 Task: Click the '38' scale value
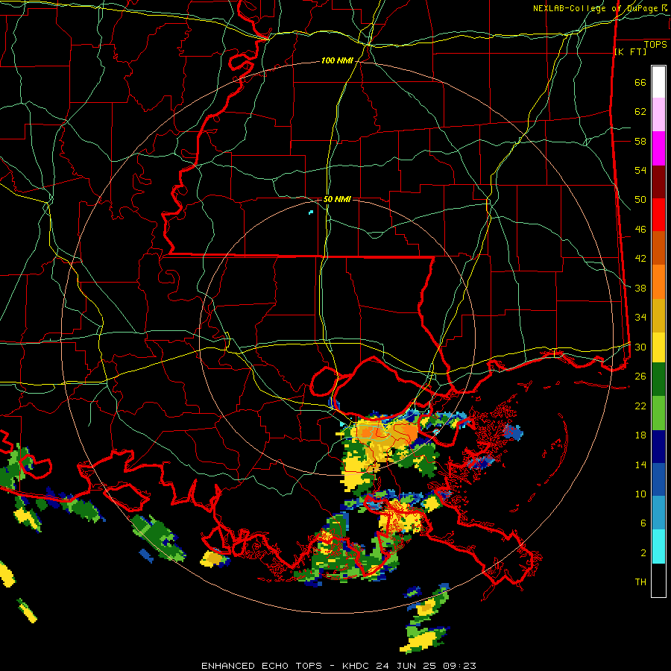(640, 288)
